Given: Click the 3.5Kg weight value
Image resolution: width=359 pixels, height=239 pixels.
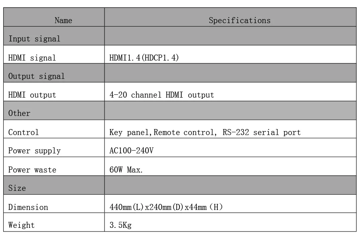Looking at the screenshot, I should (x=120, y=225).
